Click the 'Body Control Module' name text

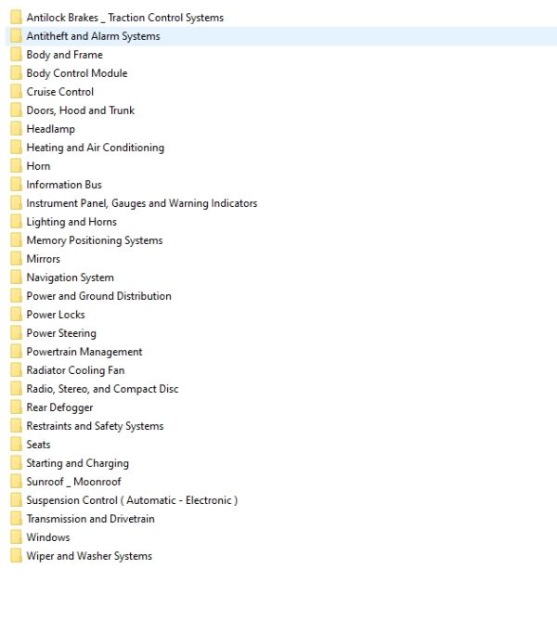77,73
